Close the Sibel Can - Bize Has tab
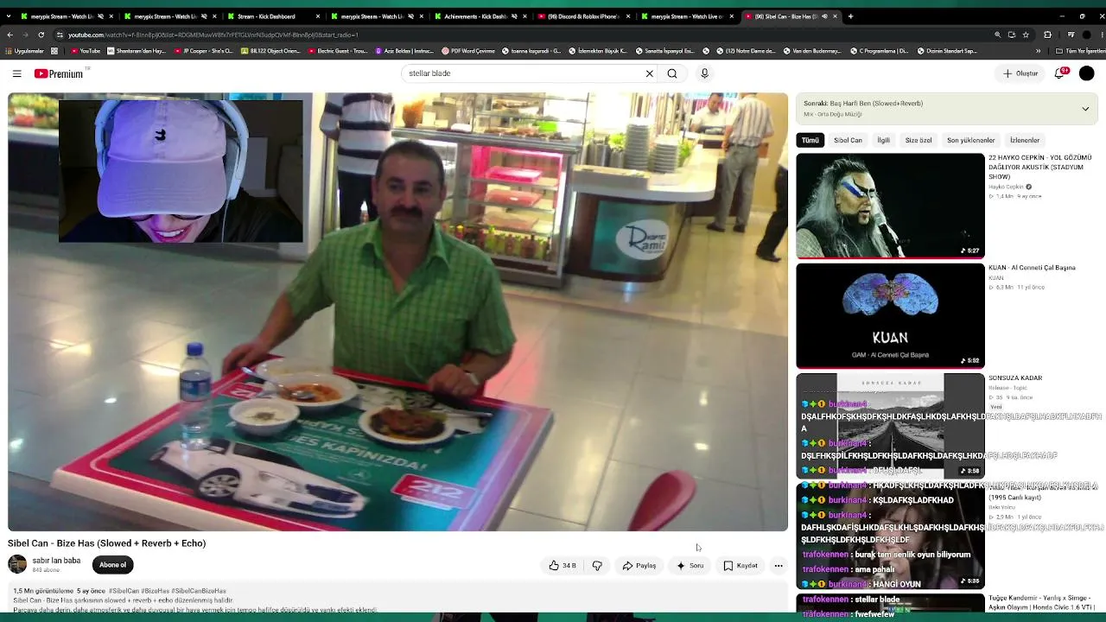The image size is (1106, 622). [836, 16]
